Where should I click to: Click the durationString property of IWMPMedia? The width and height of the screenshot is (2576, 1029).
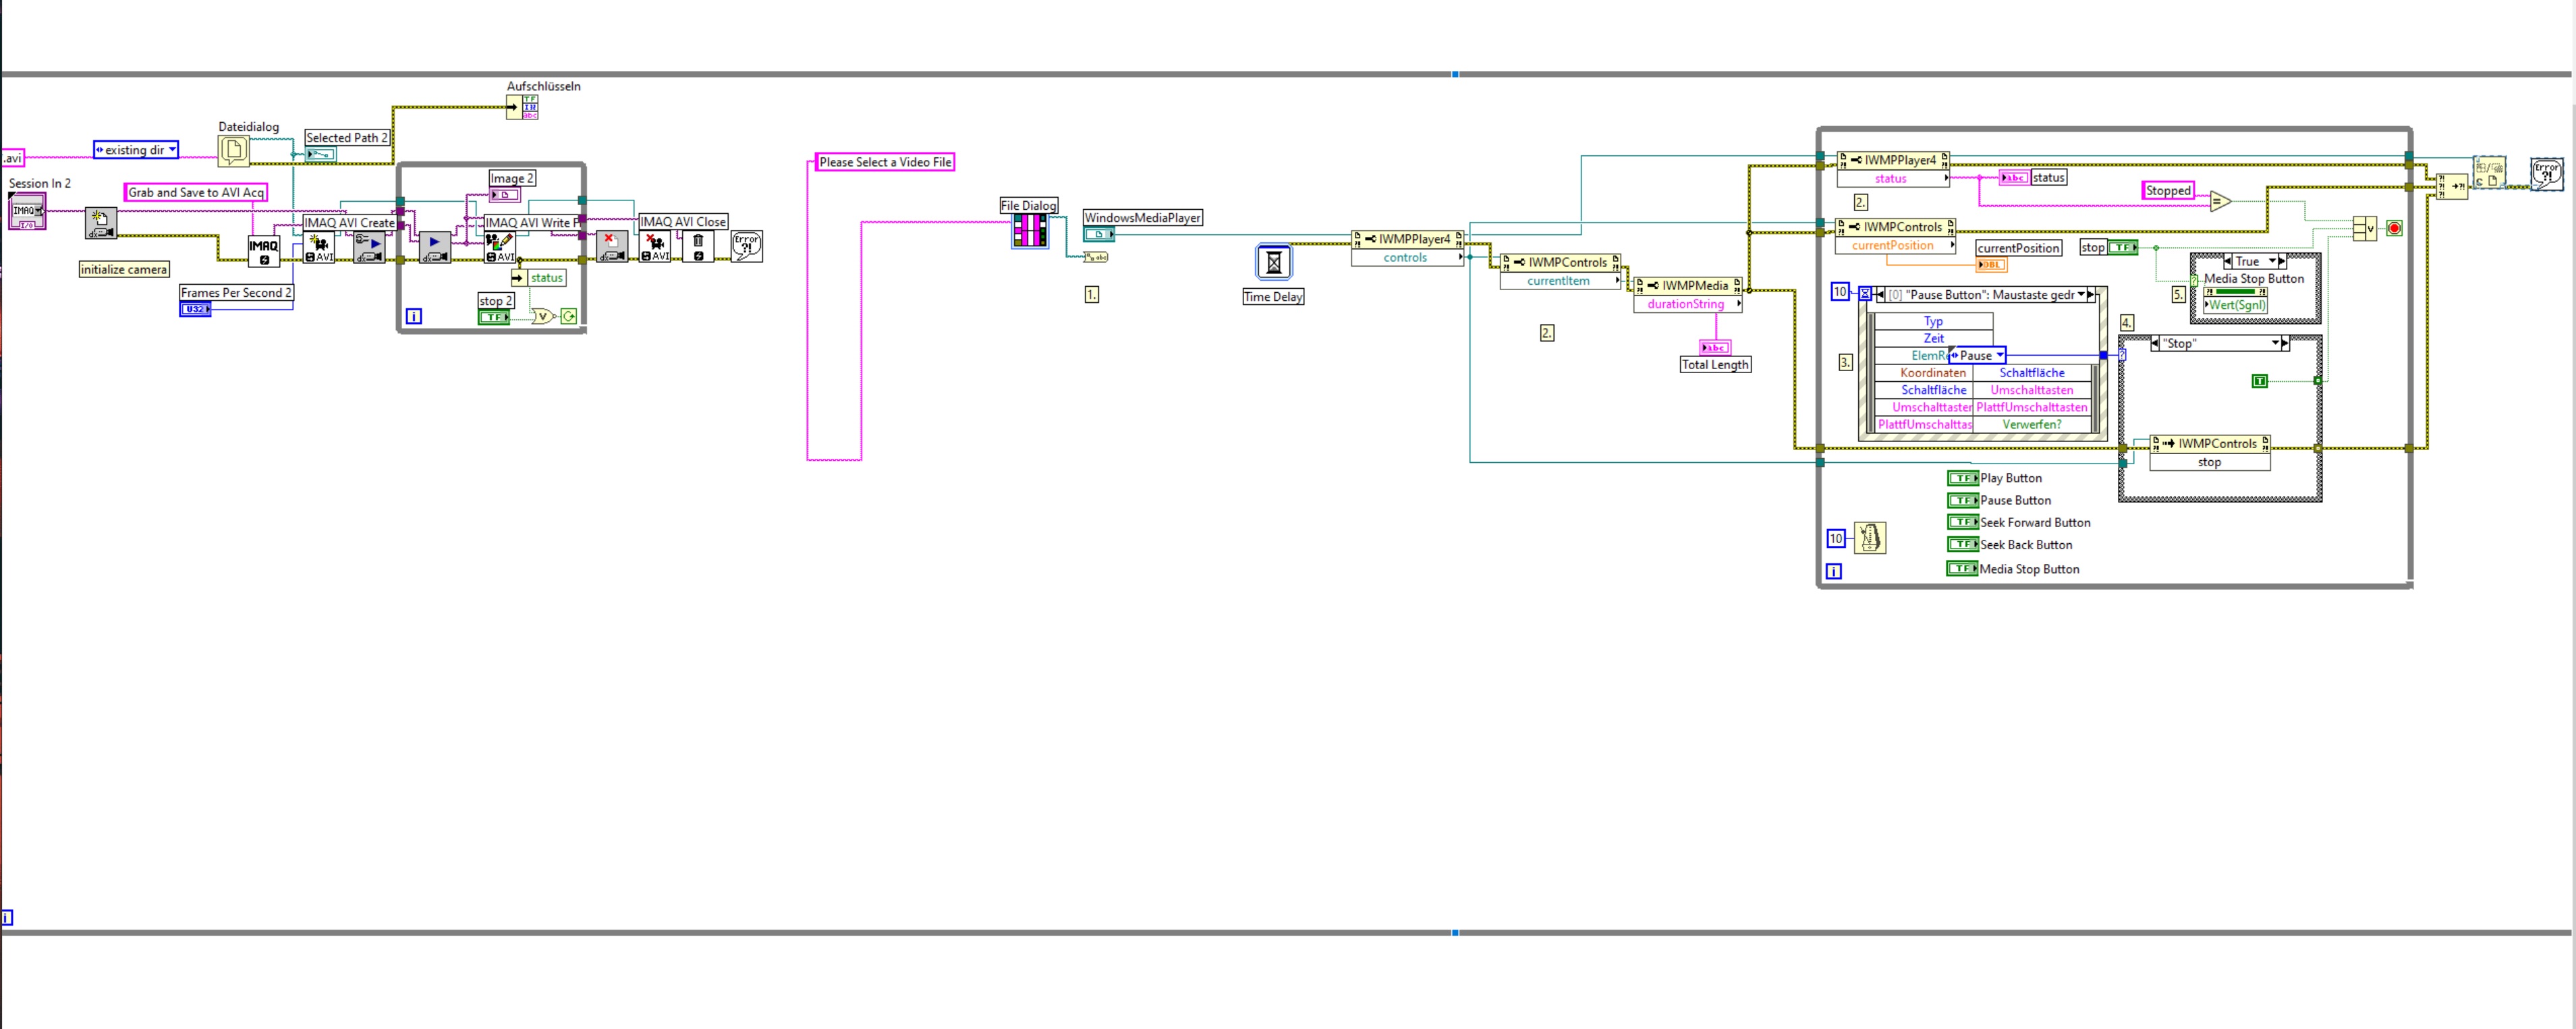[1686, 304]
